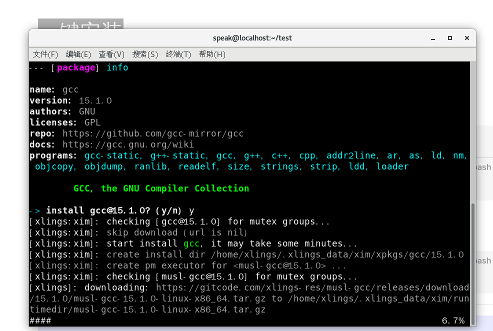Click the licenses value "GPL"

92,122
